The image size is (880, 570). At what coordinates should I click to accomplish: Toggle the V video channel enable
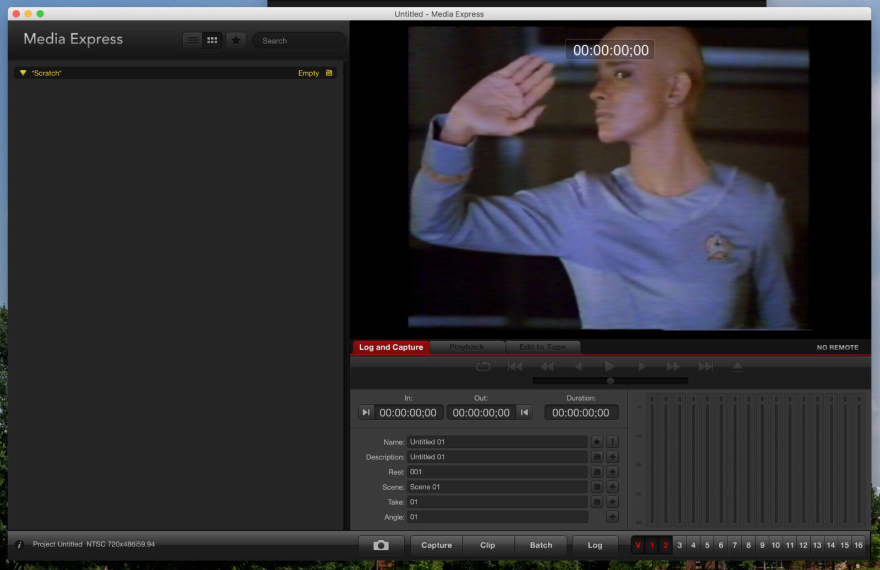coord(638,545)
